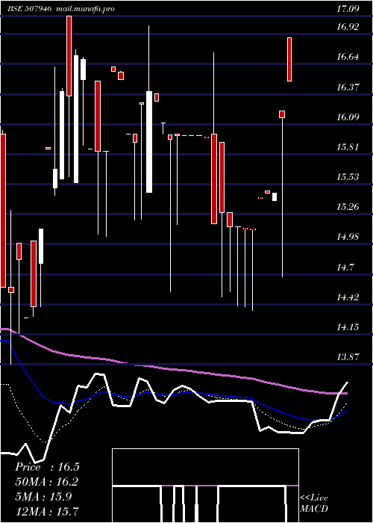Click the 15.53 price axis label

348,177
